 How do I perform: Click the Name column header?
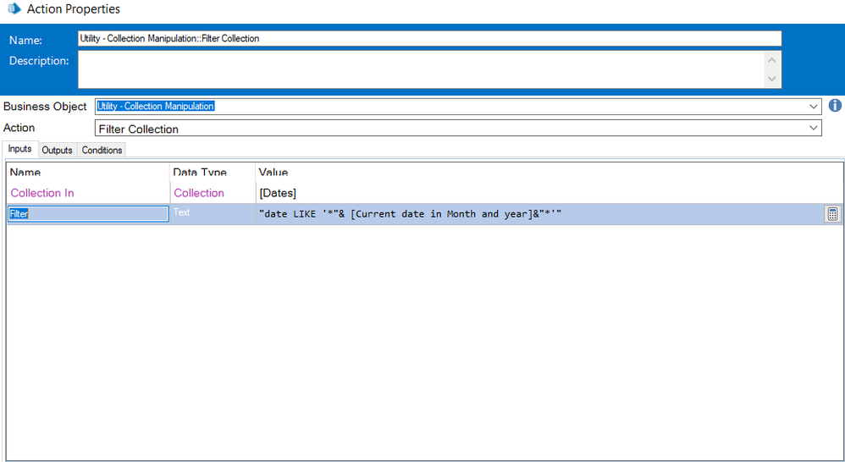(25, 173)
